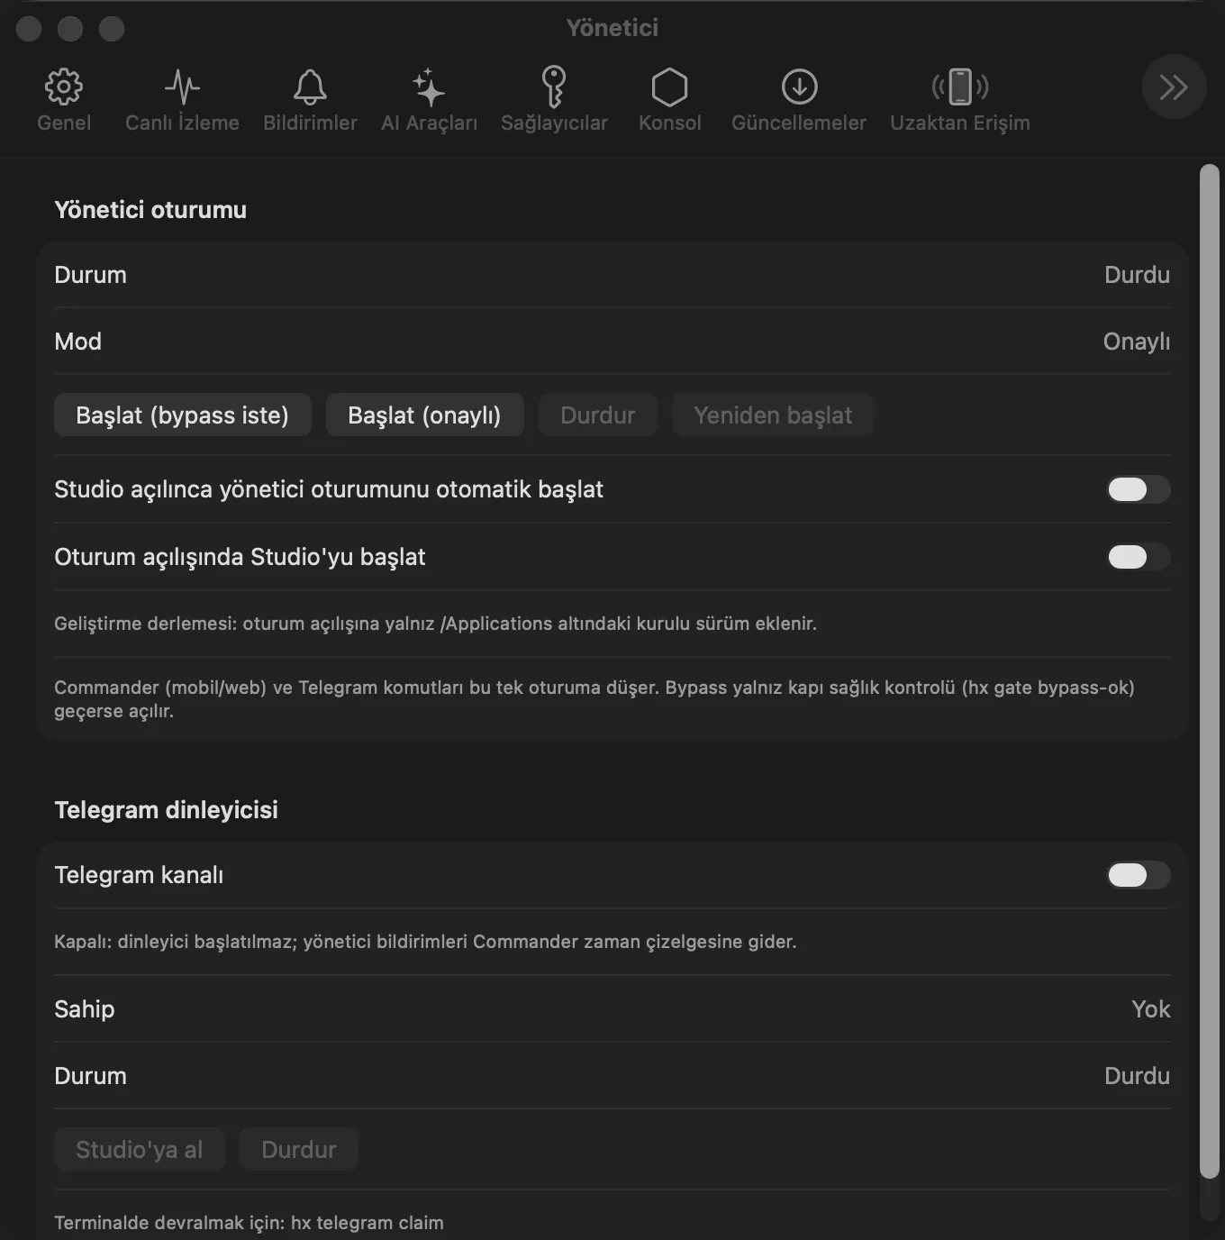The width and height of the screenshot is (1225, 1240).
Task: Click Başlat (onaylı) button
Action: [424, 415]
